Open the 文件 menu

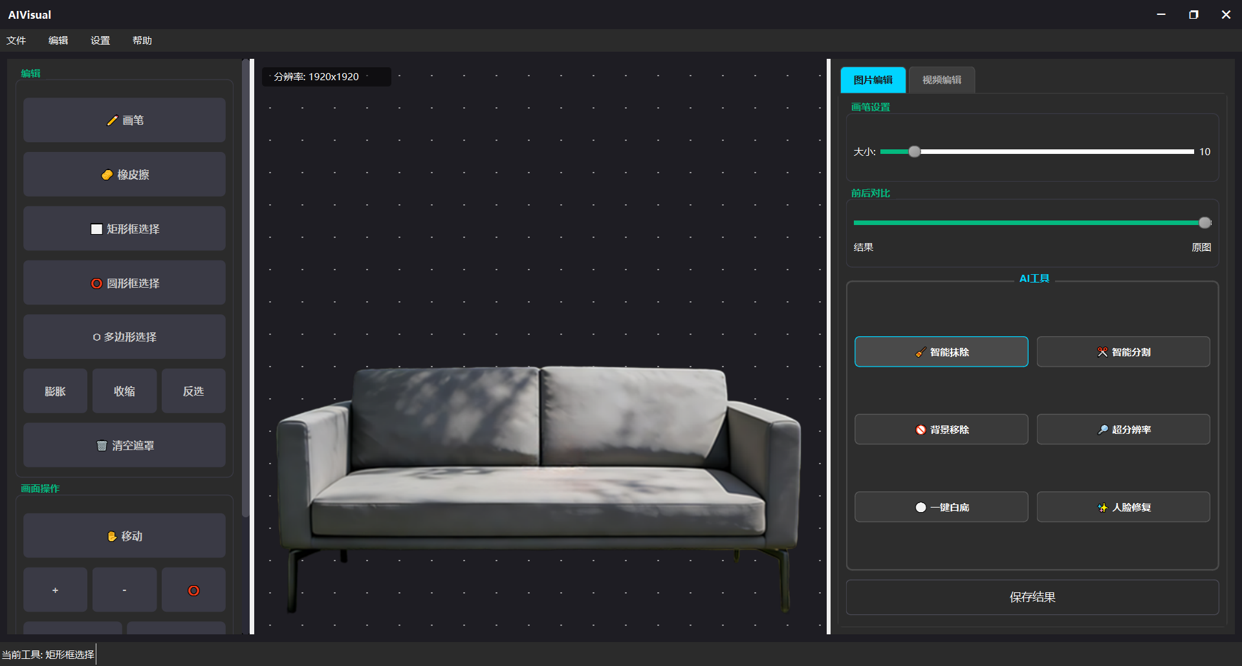pos(16,40)
